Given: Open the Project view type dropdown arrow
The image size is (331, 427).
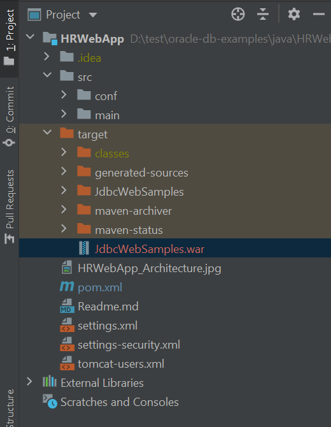Looking at the screenshot, I should coord(93,15).
